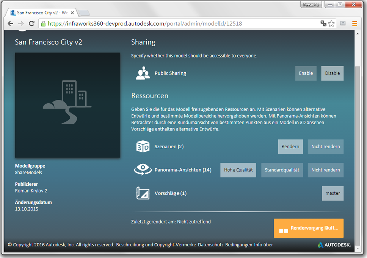Select the San Francisco City v2 tab
The height and width of the screenshot is (258, 367).
(41, 12)
